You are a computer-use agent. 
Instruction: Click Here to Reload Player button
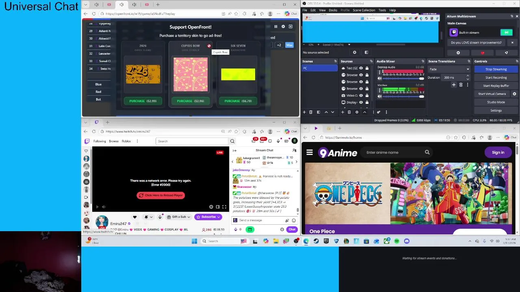click(x=161, y=195)
